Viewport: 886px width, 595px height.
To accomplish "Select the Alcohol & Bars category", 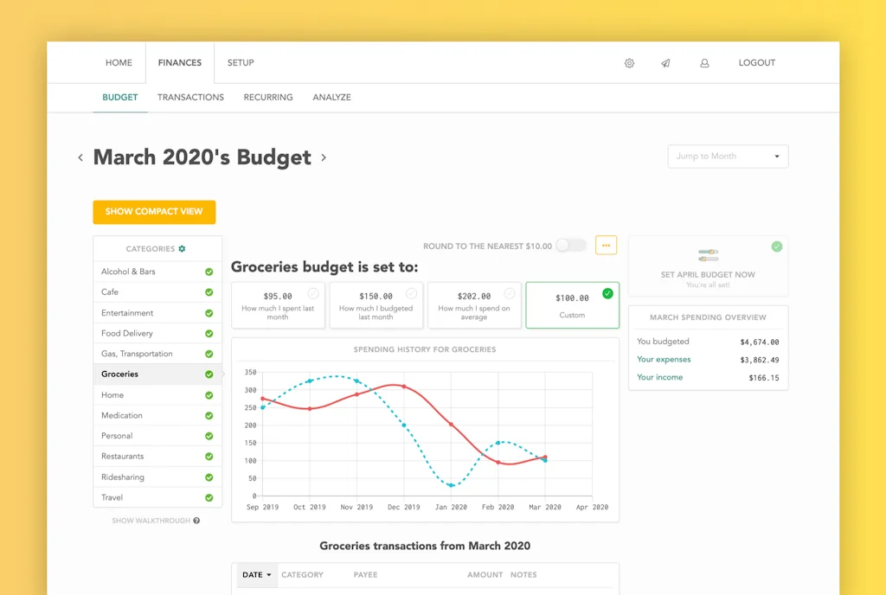I will coord(157,272).
